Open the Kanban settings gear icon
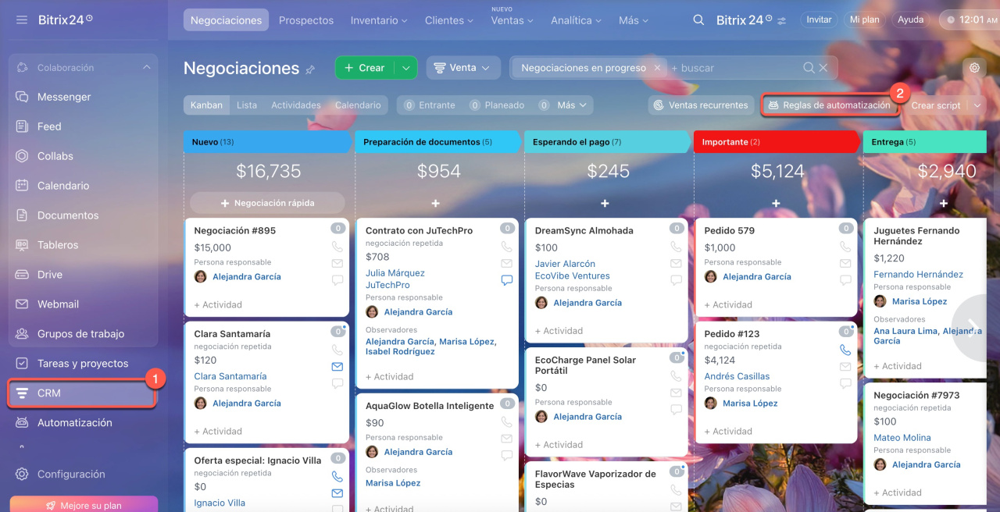This screenshot has width=1000, height=512. 974,68
